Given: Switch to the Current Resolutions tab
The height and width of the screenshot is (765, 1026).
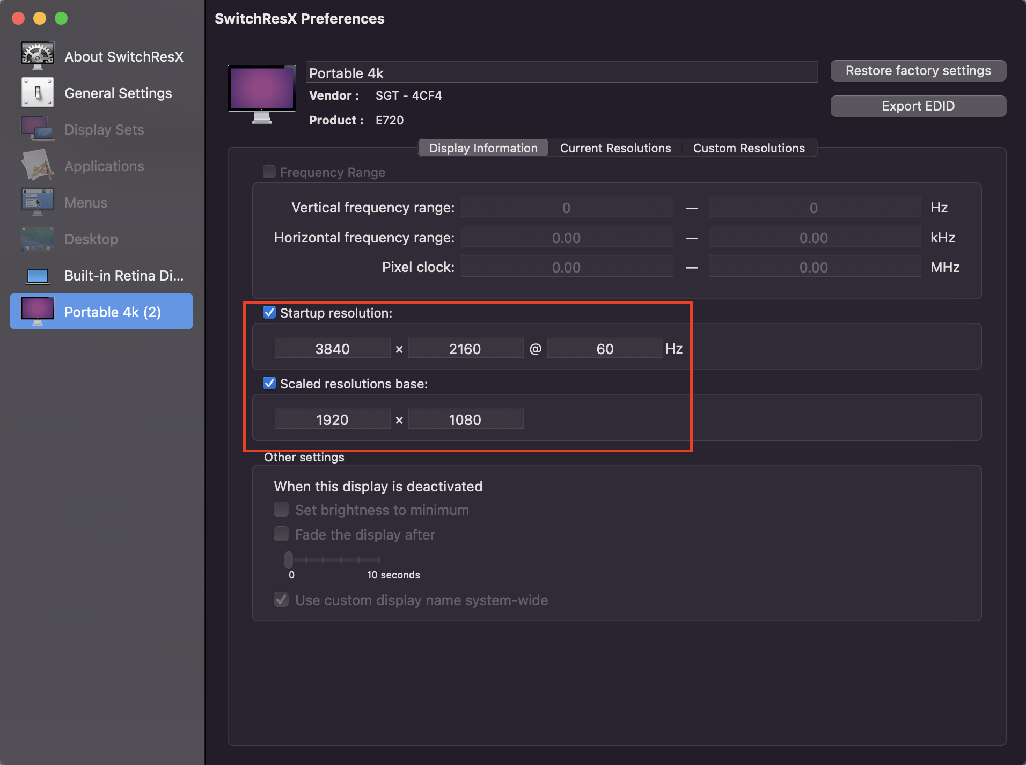Looking at the screenshot, I should (615, 148).
